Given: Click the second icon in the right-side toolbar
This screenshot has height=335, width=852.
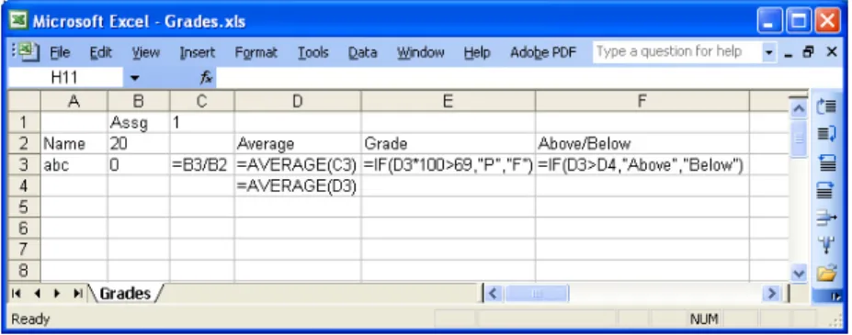Looking at the screenshot, I should pos(826,134).
